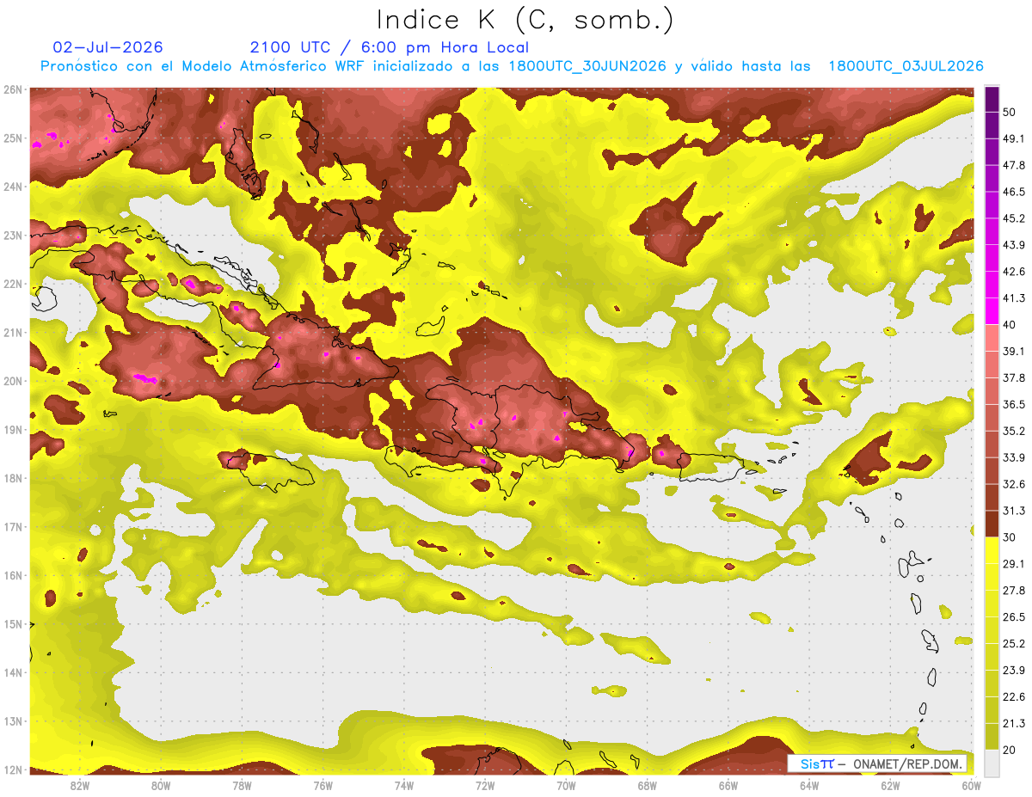
Task: Click the gray colorbar segment below 20
Action: point(992,762)
